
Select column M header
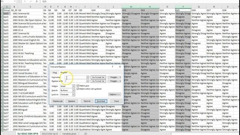click(x=131, y=7)
